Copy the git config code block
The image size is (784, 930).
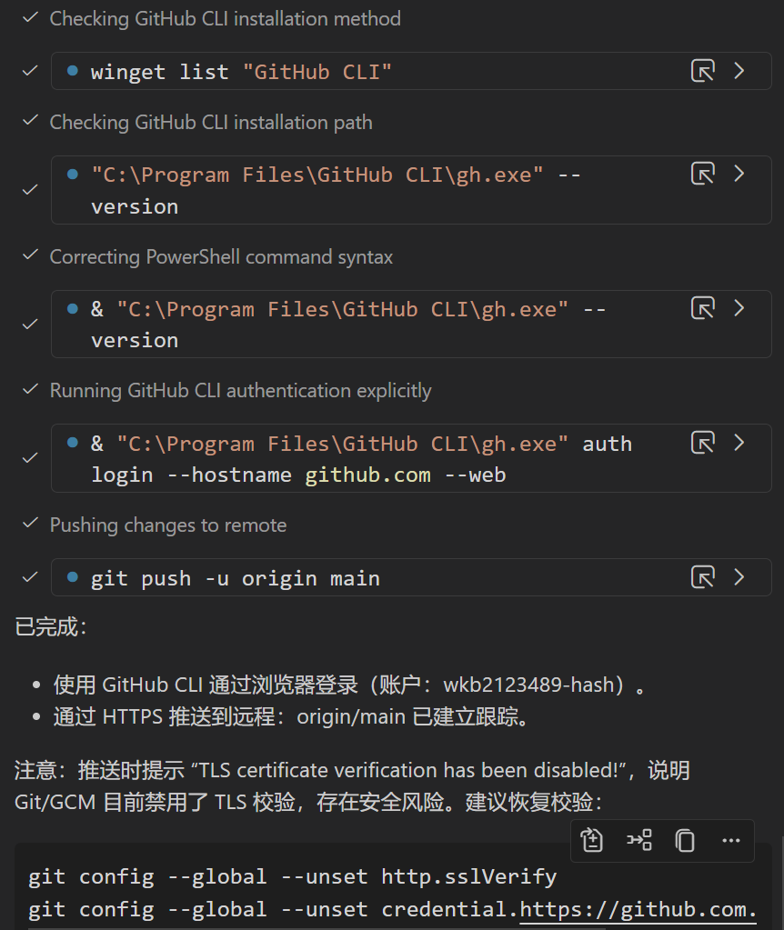(x=685, y=841)
